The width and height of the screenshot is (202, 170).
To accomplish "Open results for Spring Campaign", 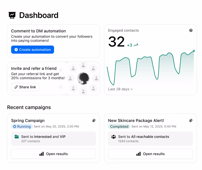I will pyautogui.click(x=54, y=154).
